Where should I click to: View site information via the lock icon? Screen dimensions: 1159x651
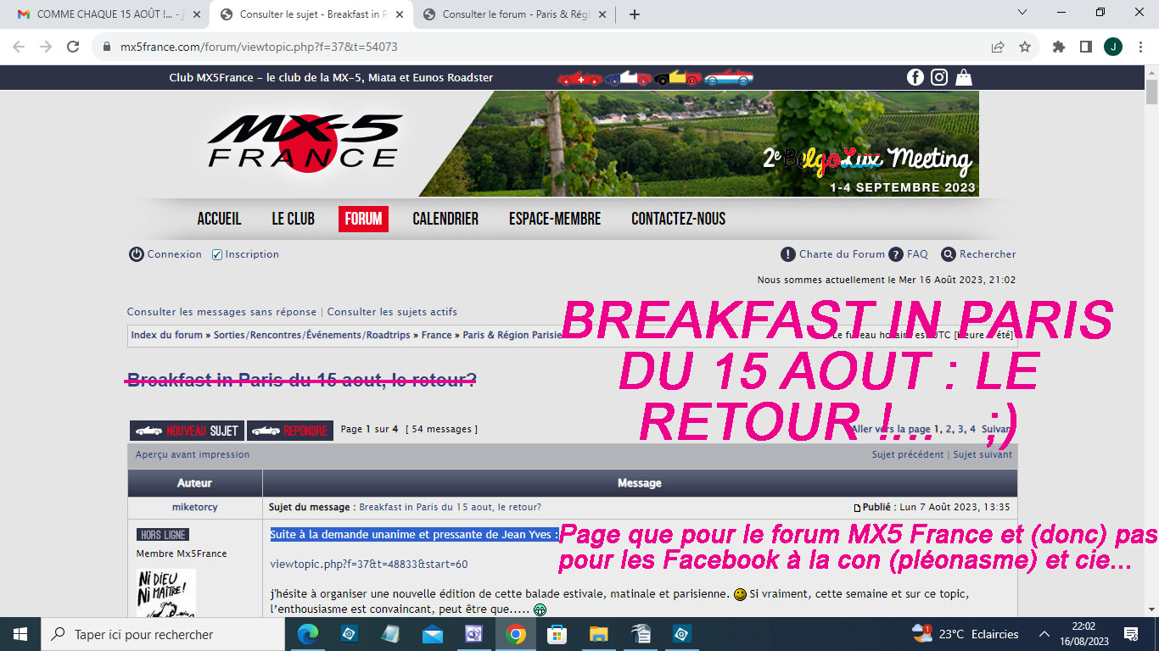107,47
